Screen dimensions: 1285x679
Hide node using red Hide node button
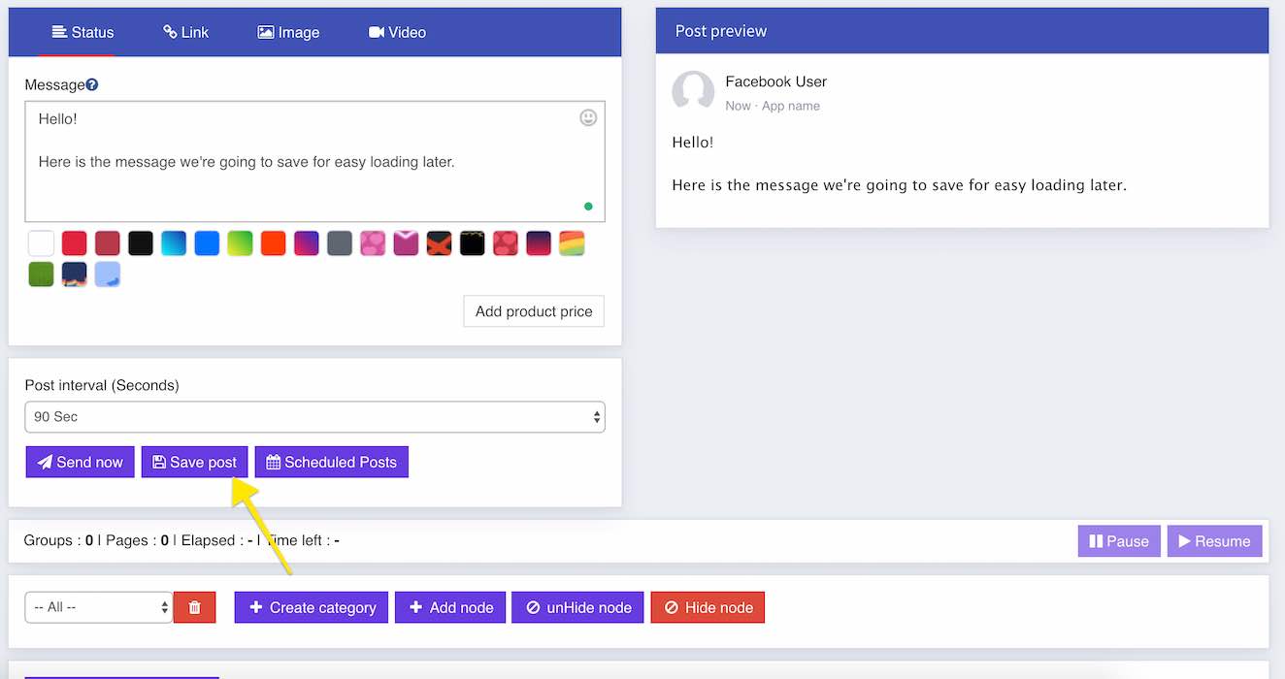click(x=708, y=607)
